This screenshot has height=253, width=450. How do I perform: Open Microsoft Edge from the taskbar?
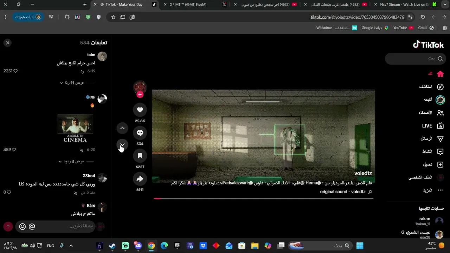[164, 246]
